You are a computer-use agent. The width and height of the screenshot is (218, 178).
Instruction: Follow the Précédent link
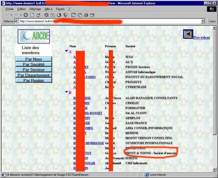coord(201,38)
